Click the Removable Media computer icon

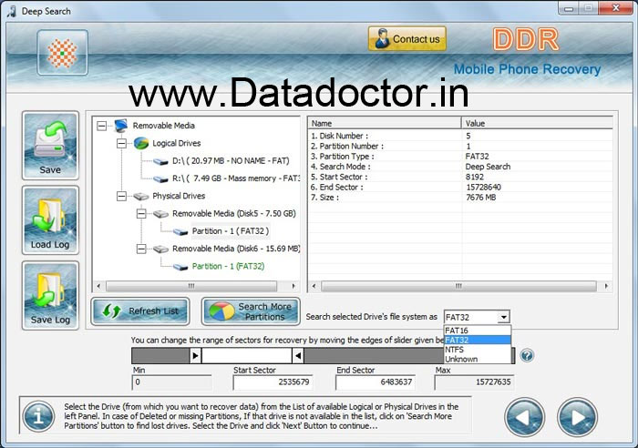click(121, 126)
